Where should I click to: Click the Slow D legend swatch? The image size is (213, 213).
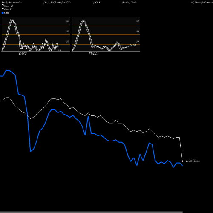click(3, 5)
